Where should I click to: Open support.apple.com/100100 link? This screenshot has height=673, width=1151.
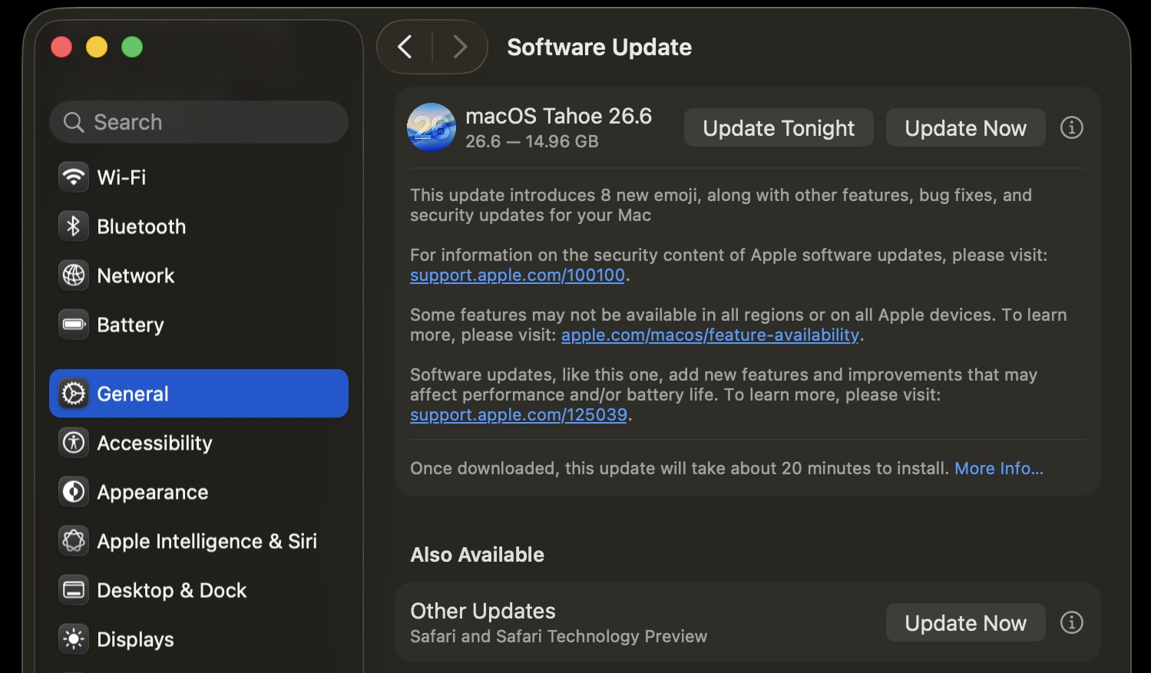(x=518, y=275)
